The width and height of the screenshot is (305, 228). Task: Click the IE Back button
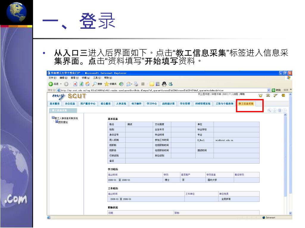click(x=52, y=84)
